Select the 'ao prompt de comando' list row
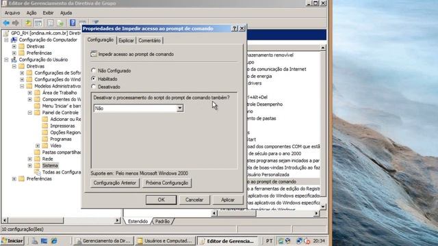The width and height of the screenshot is (438, 246). coord(283,182)
